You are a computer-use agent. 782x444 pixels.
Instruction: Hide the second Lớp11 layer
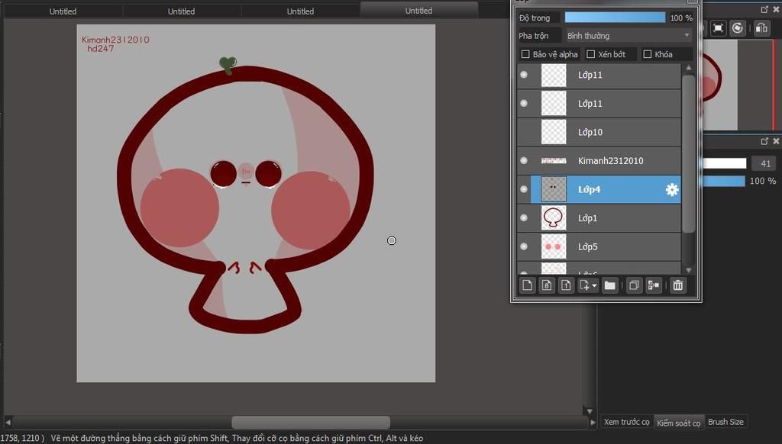click(x=524, y=103)
